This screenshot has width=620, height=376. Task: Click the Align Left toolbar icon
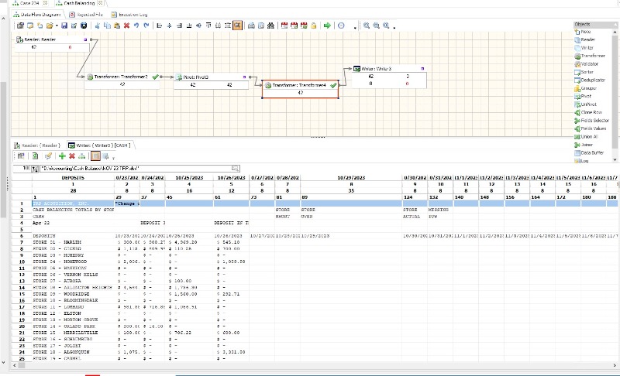160,26
